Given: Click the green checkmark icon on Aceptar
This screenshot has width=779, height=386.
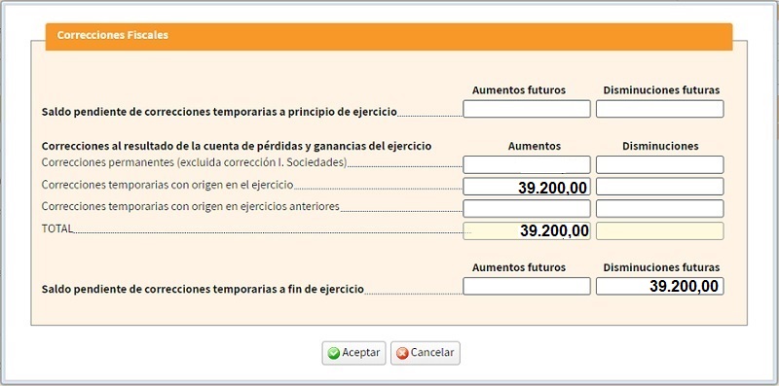Looking at the screenshot, I should [x=334, y=353].
